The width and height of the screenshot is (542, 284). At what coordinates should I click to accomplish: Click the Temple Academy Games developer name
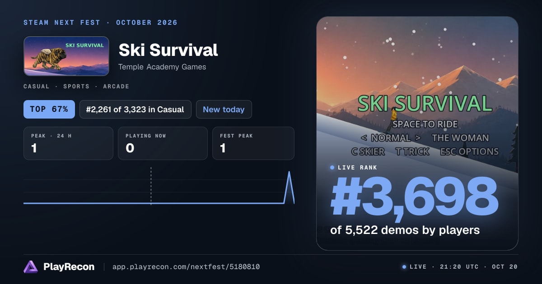[x=162, y=67]
